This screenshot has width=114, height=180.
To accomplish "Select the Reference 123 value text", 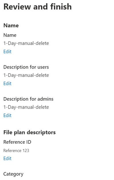I will [x=16, y=151].
